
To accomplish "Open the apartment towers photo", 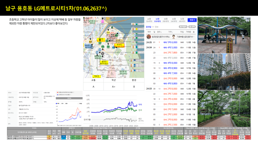I will coord(224,71).
